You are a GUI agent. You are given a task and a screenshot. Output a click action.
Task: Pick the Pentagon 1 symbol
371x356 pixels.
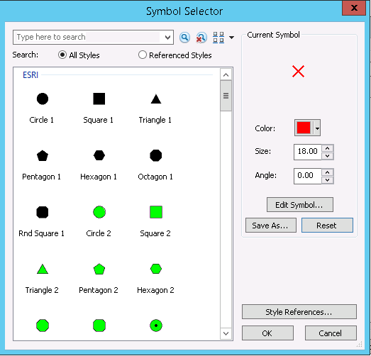(x=43, y=155)
